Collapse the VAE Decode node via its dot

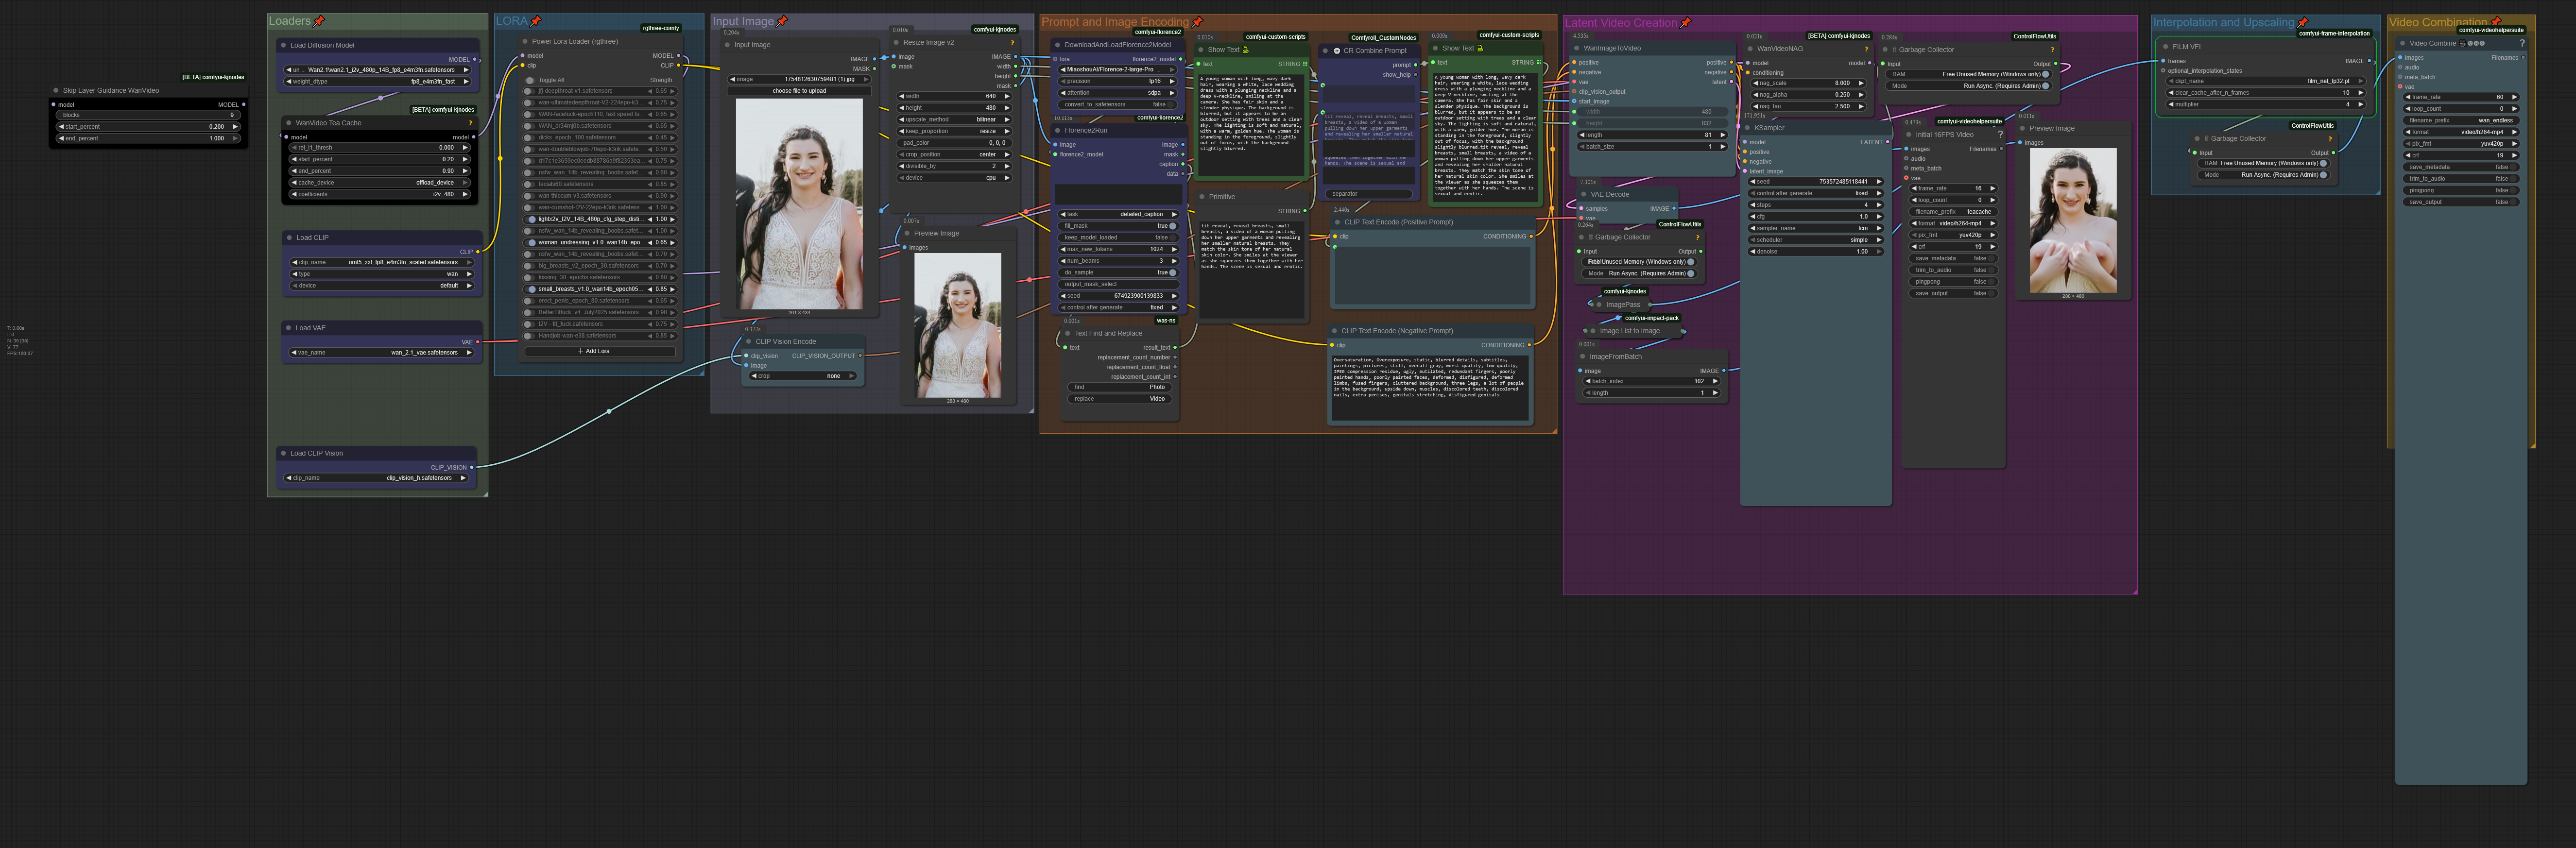click(1583, 195)
